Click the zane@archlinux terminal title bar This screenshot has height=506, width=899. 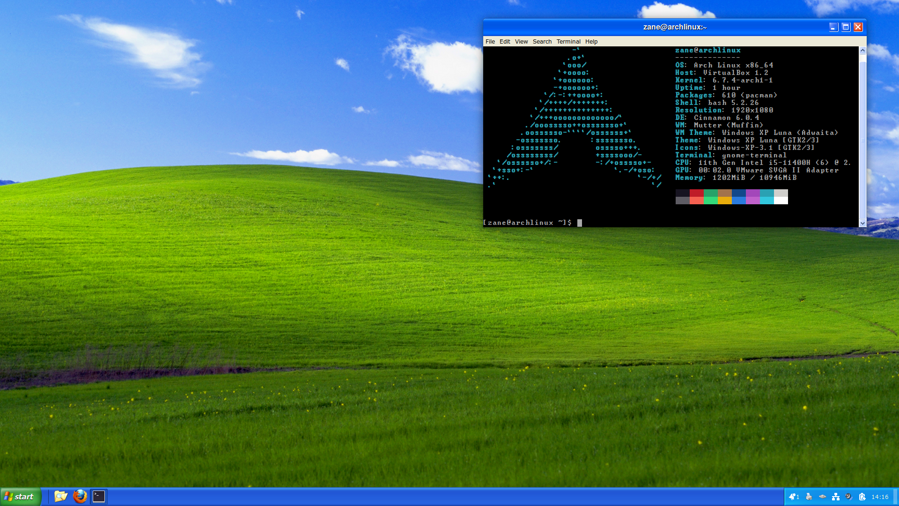[x=674, y=27]
